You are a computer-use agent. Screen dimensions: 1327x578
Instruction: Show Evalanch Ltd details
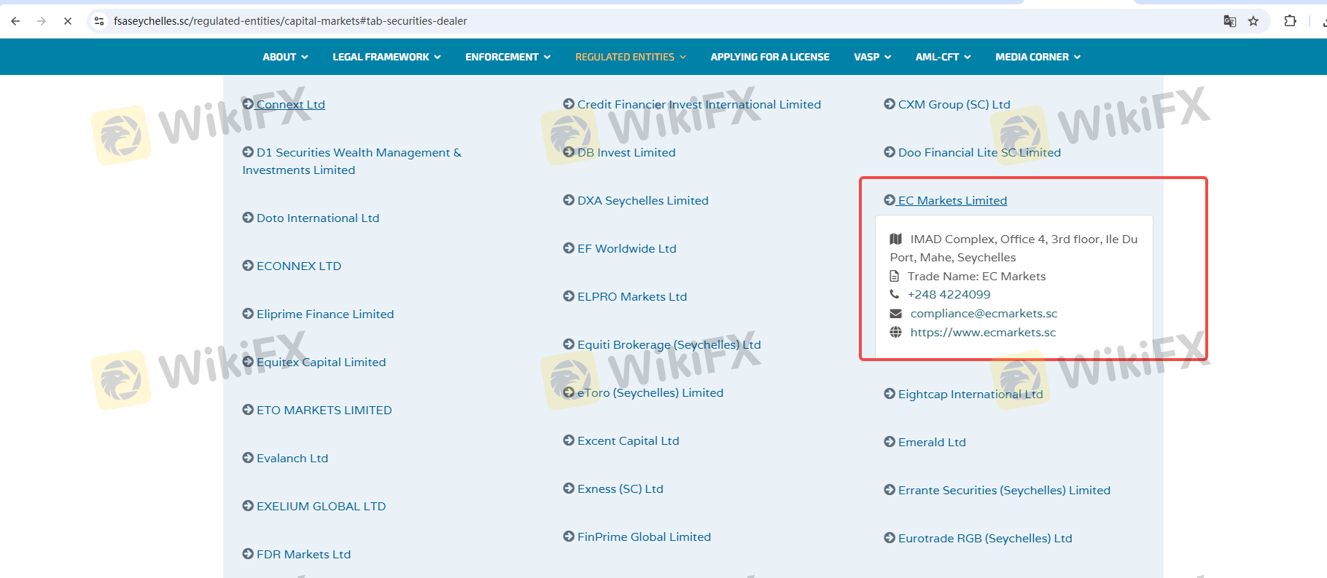coord(285,458)
